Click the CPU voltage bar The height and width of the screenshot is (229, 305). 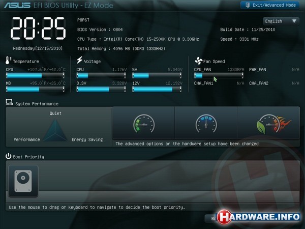click(x=101, y=75)
